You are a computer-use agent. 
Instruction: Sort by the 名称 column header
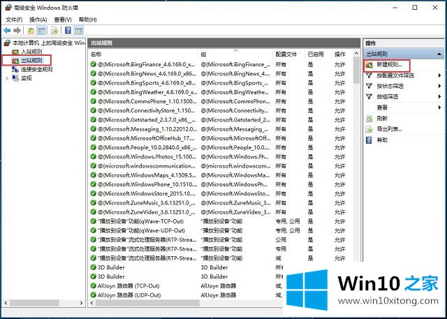(x=142, y=54)
